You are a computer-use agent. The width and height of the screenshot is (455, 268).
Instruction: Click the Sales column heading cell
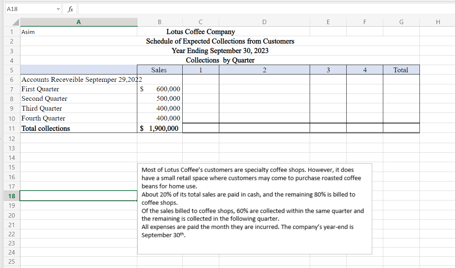point(159,70)
